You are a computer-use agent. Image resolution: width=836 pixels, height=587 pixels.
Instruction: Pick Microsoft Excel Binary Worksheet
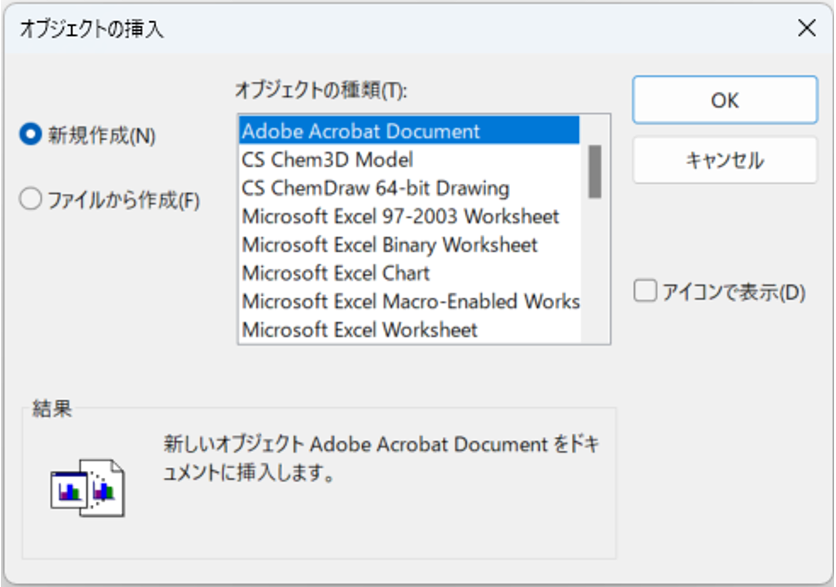click(389, 245)
